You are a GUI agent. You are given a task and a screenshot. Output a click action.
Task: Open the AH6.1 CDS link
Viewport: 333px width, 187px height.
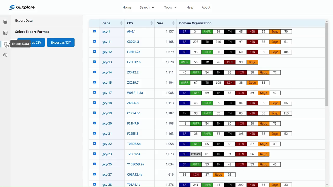131,31
